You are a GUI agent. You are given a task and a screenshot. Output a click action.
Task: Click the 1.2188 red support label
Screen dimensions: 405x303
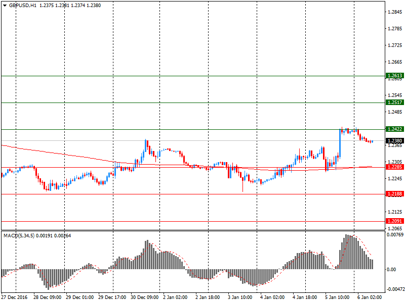click(x=395, y=194)
